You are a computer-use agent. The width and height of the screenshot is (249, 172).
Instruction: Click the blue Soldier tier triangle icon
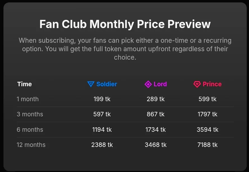90,84
